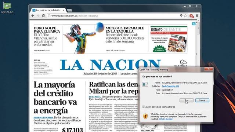This screenshot has height=132, width=235.
Task: Click the address bar with lanacion.com.ar URL
Action: (x=114, y=16)
